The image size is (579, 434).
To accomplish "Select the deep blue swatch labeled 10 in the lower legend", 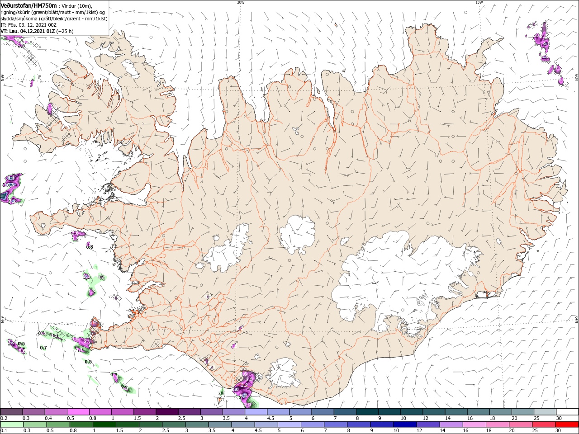I will coord(404,425).
